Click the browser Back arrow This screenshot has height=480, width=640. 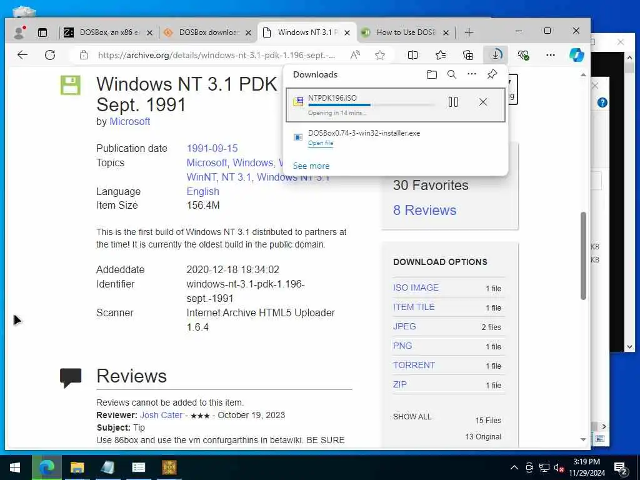[22, 55]
